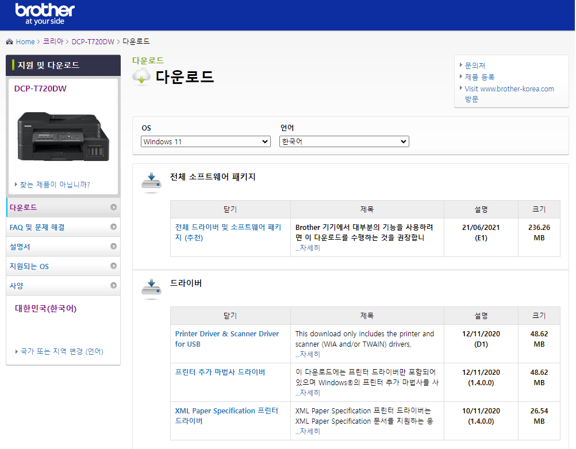This screenshot has height=449, width=576.
Task: Select 사양 in the sidebar menu
Action: point(23,285)
